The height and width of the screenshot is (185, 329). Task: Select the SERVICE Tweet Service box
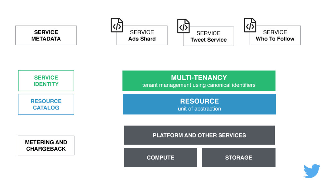[x=209, y=36]
